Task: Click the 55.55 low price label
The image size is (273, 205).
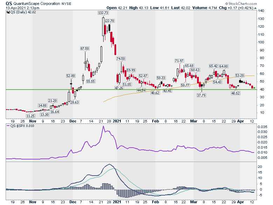Action: (91, 81)
